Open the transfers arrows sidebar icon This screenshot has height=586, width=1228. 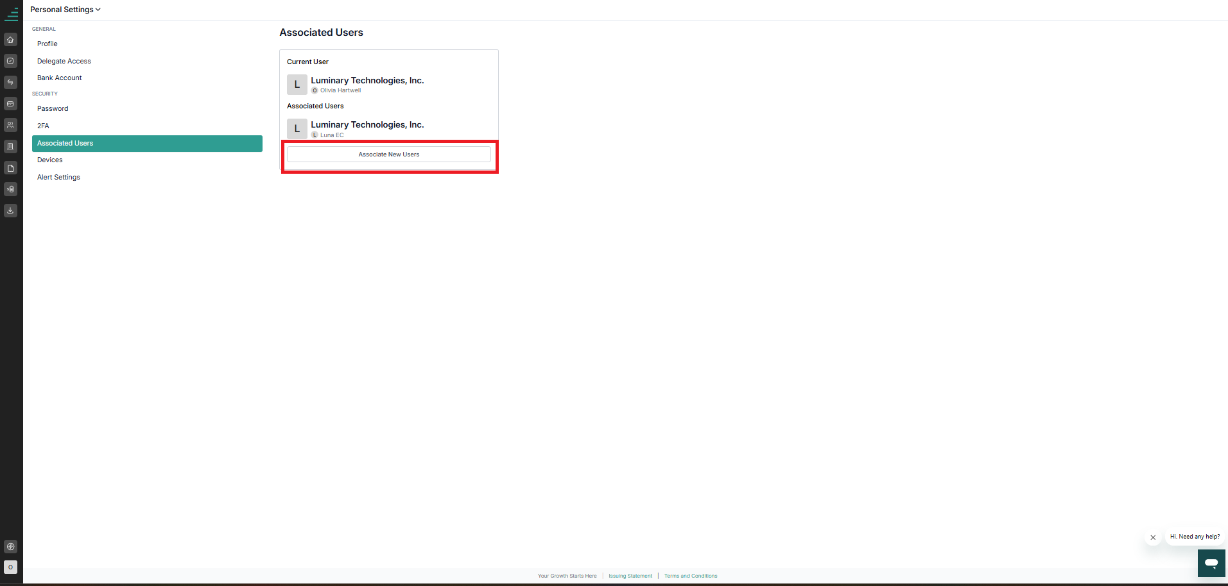[x=10, y=82]
